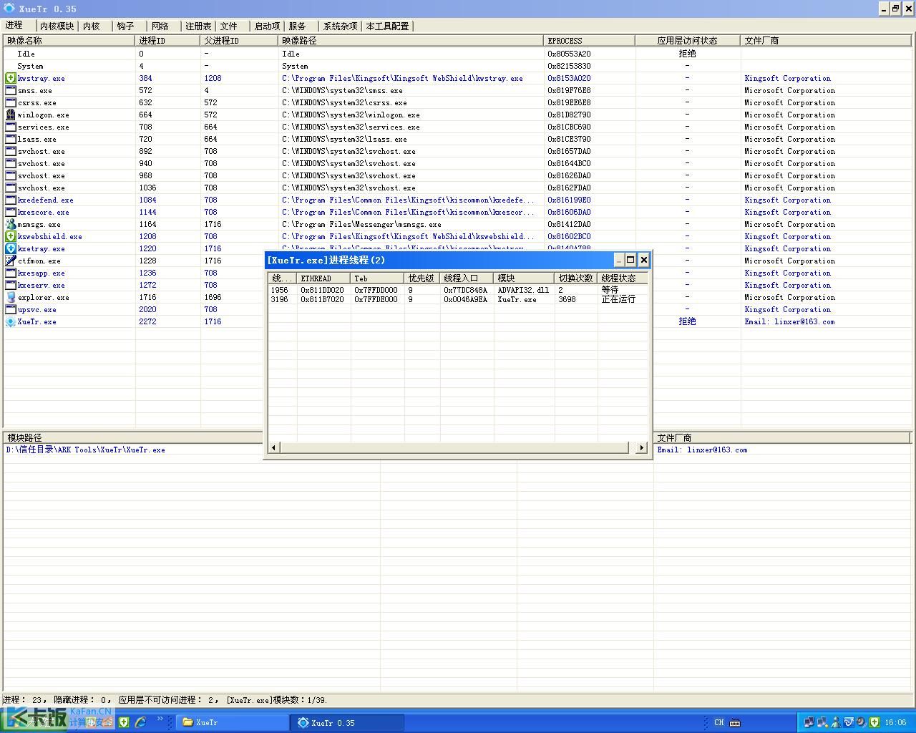The image size is (916, 733).
Task: Click the XueTr title bar app icon
Action: tap(9, 9)
